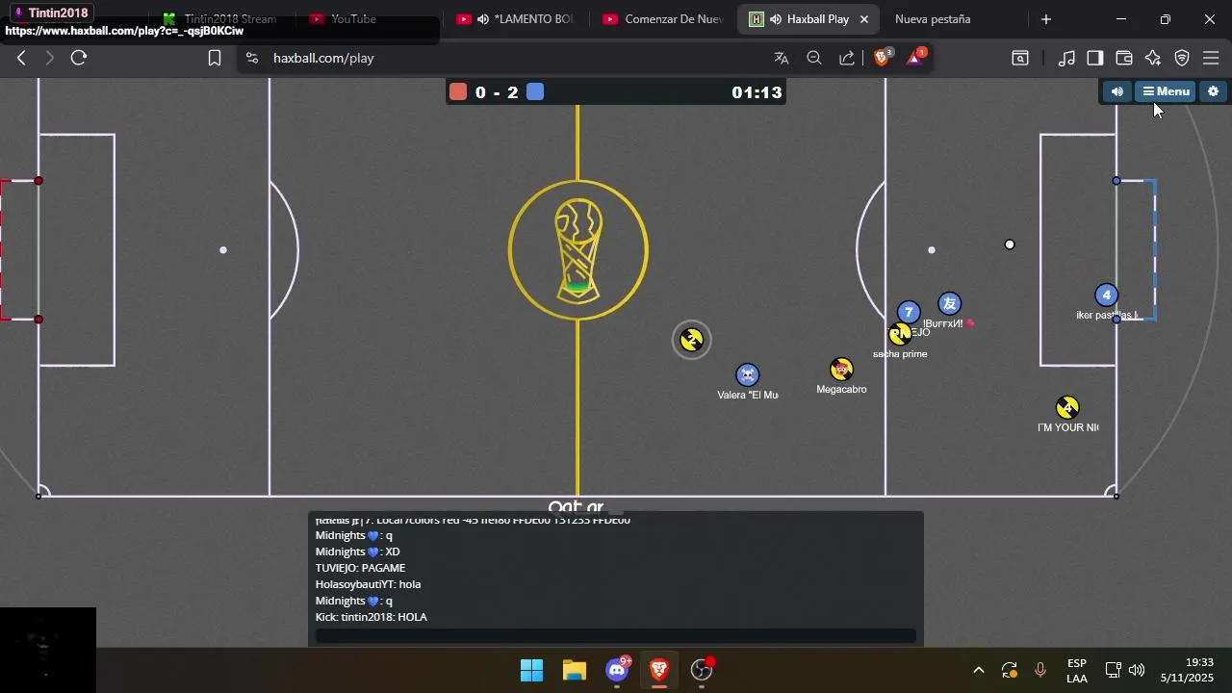Open OBS Studio taskbar icon
The image size is (1232, 693).
tap(702, 670)
